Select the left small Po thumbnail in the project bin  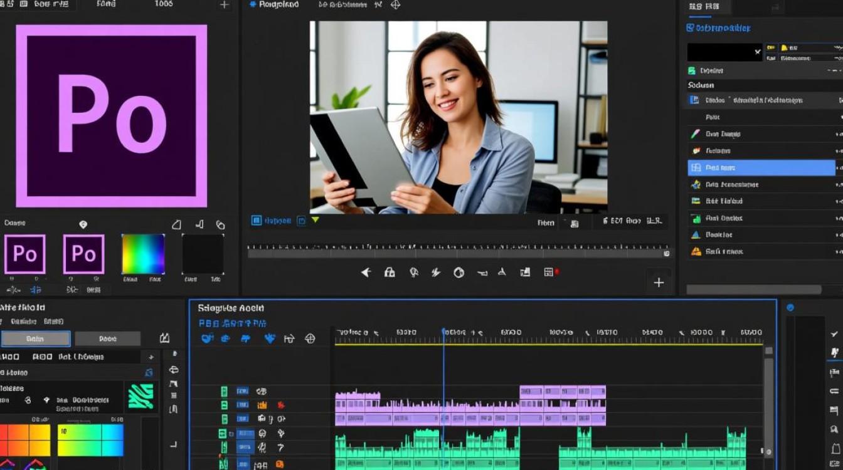[x=25, y=254]
